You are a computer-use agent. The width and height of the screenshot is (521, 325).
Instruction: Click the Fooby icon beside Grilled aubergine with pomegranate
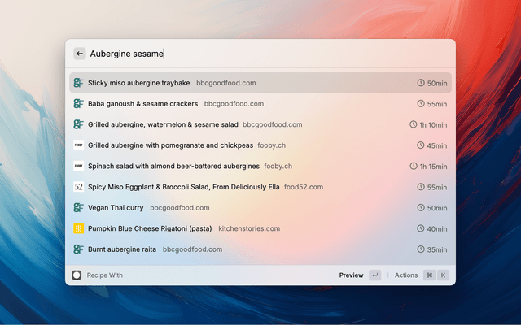(x=79, y=145)
